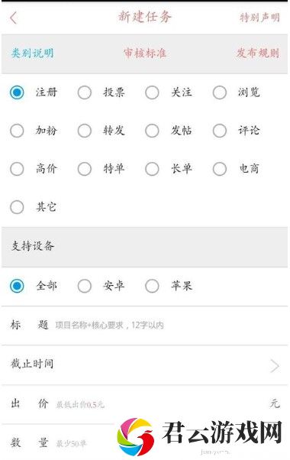Go back using the top-left arrow

pos(14,18)
